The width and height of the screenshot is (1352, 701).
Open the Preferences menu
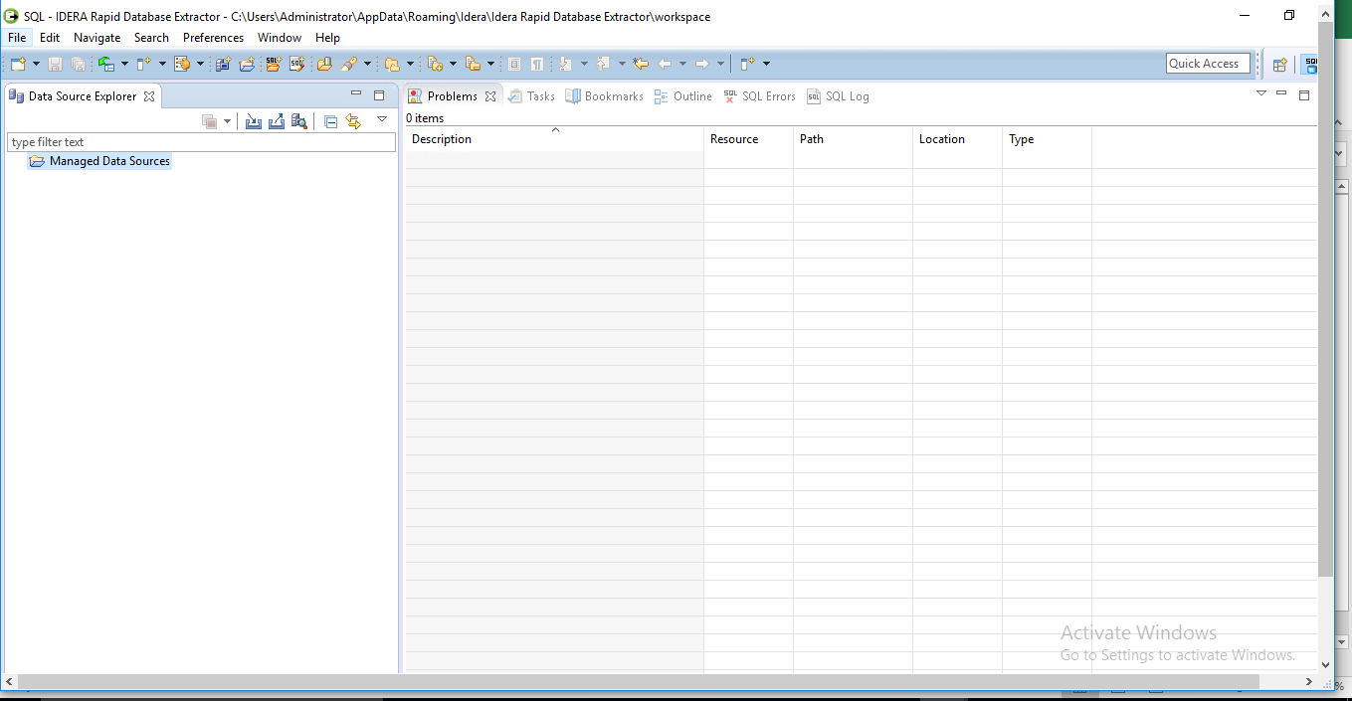pyautogui.click(x=213, y=37)
